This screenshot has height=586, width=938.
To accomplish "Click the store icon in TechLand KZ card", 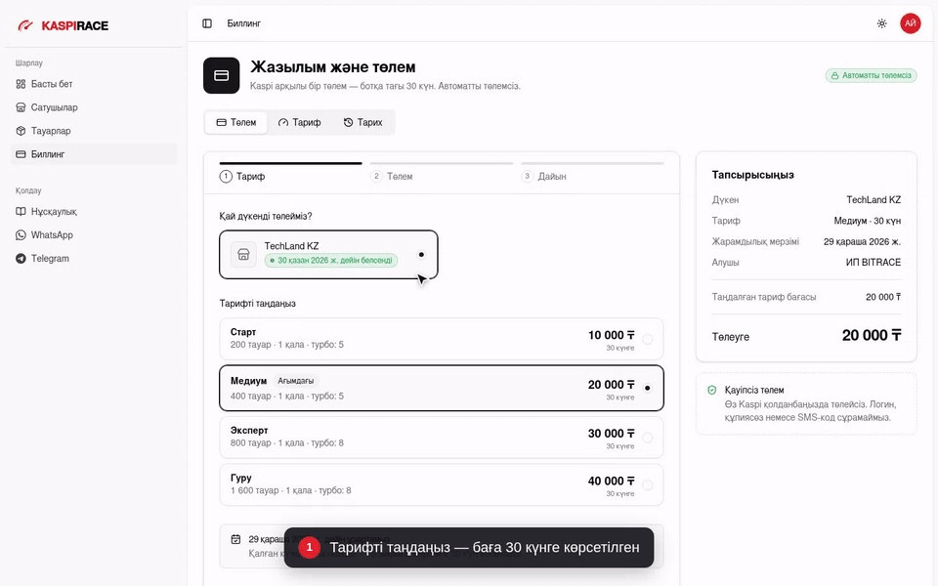I will (x=243, y=255).
